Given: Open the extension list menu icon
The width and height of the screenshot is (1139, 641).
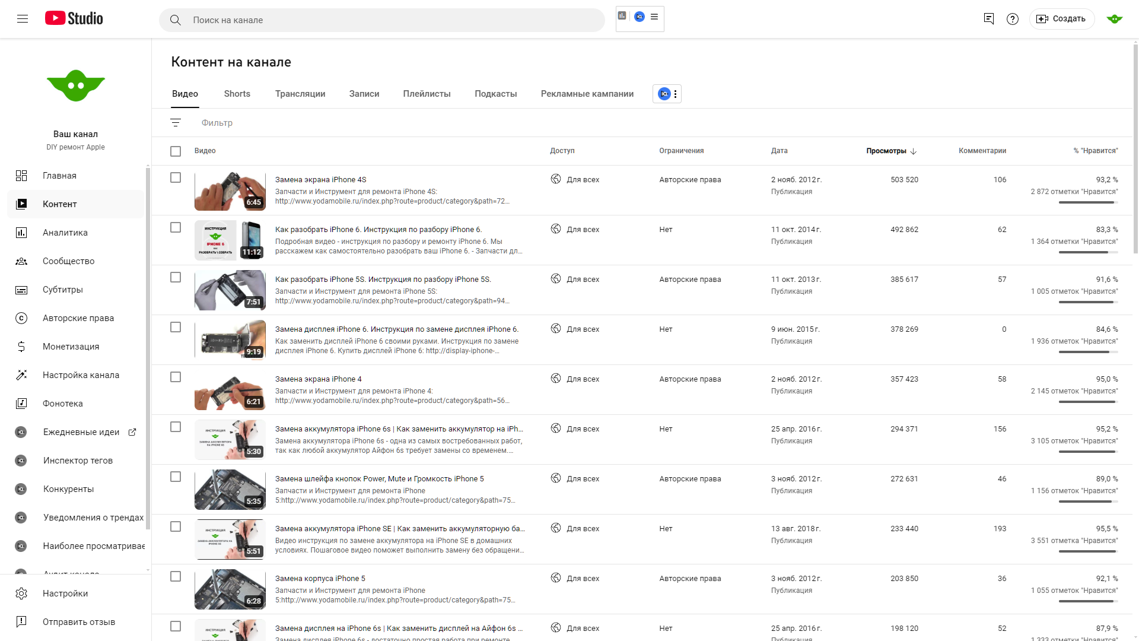Looking at the screenshot, I should (654, 17).
